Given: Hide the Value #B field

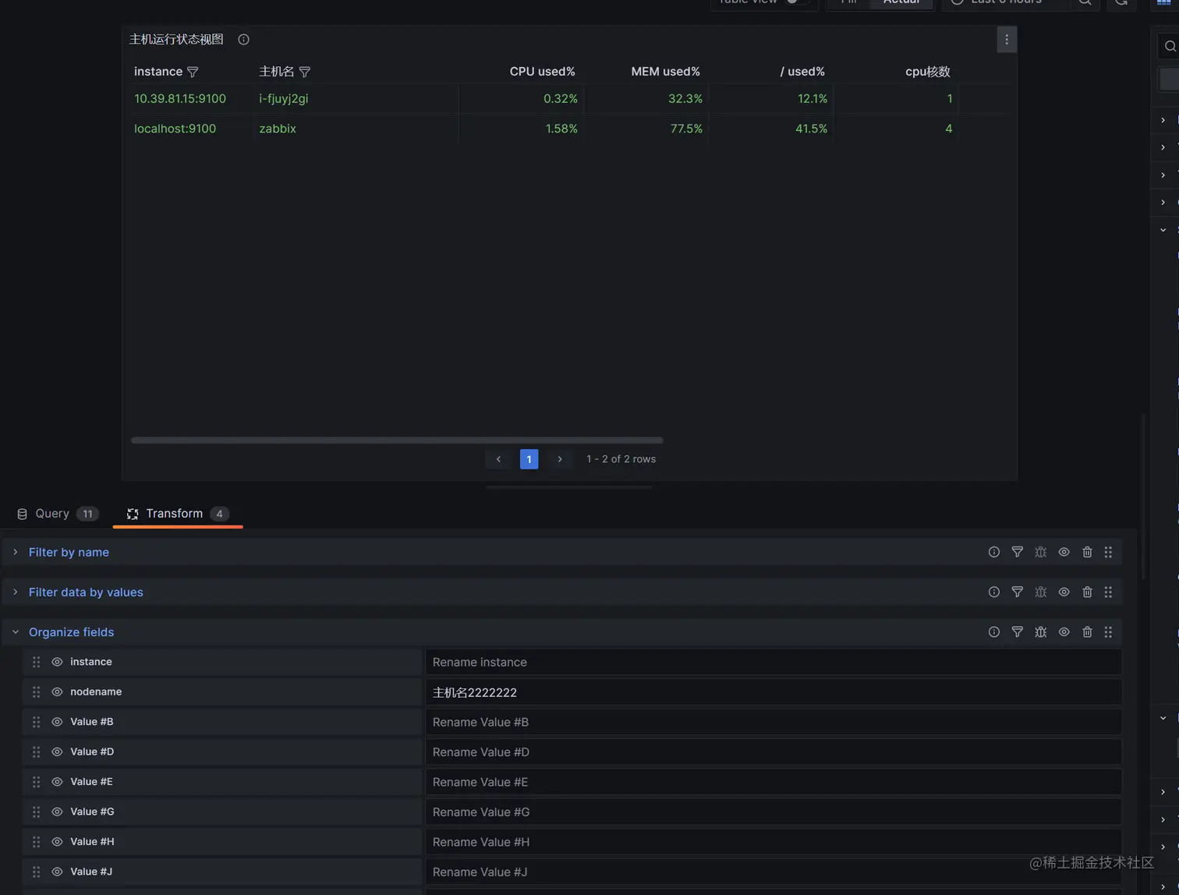Looking at the screenshot, I should coord(57,722).
